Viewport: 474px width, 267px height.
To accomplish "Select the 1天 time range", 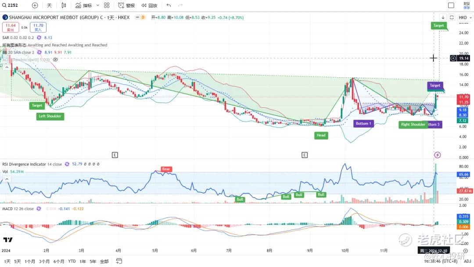I will 7,261.
